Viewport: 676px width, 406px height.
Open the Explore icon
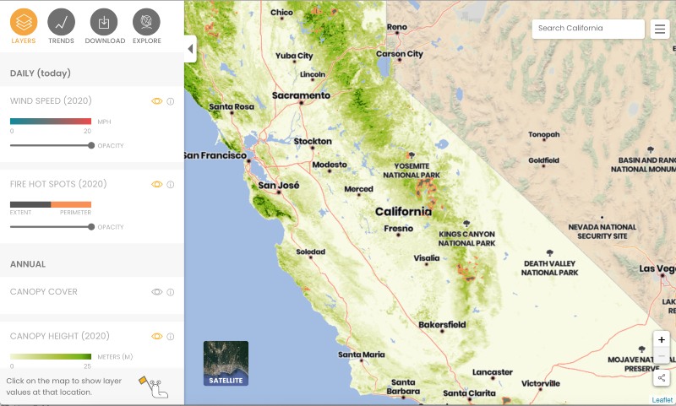coord(146,21)
